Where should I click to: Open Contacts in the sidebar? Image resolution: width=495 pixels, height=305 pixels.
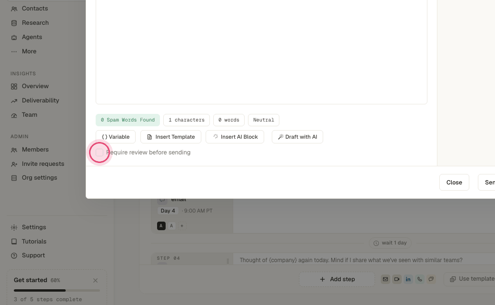click(x=35, y=9)
